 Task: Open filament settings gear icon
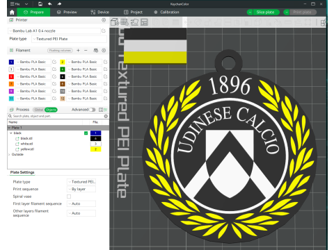104,51
